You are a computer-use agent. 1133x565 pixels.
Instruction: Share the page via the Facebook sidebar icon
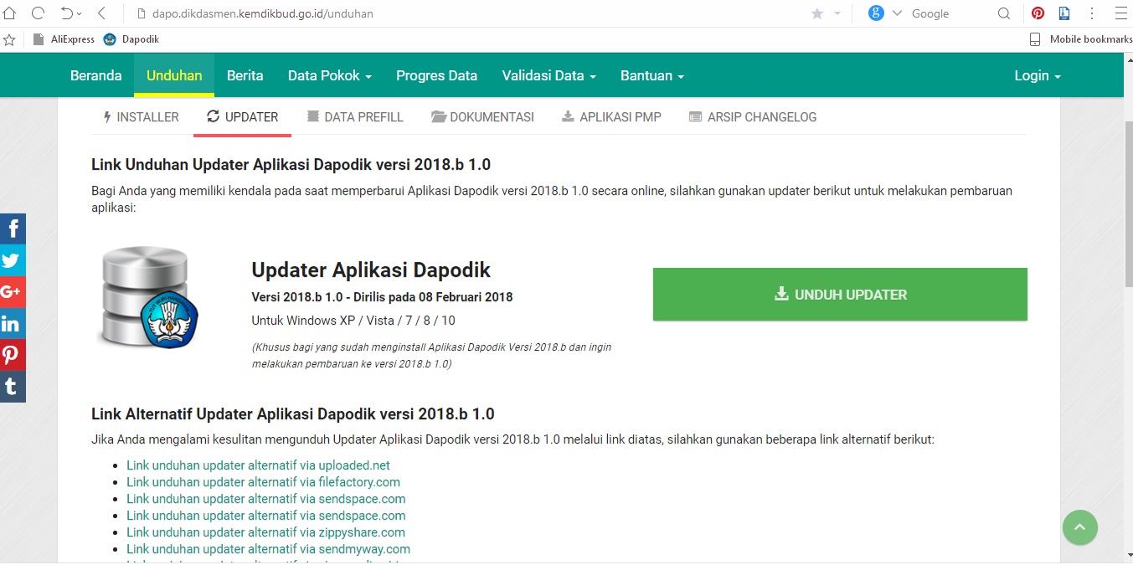(13, 228)
